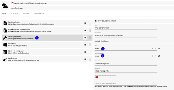
Task: Select the 'Entpacke ein Paket vom Dateispeicher' row
Action: 47,30
